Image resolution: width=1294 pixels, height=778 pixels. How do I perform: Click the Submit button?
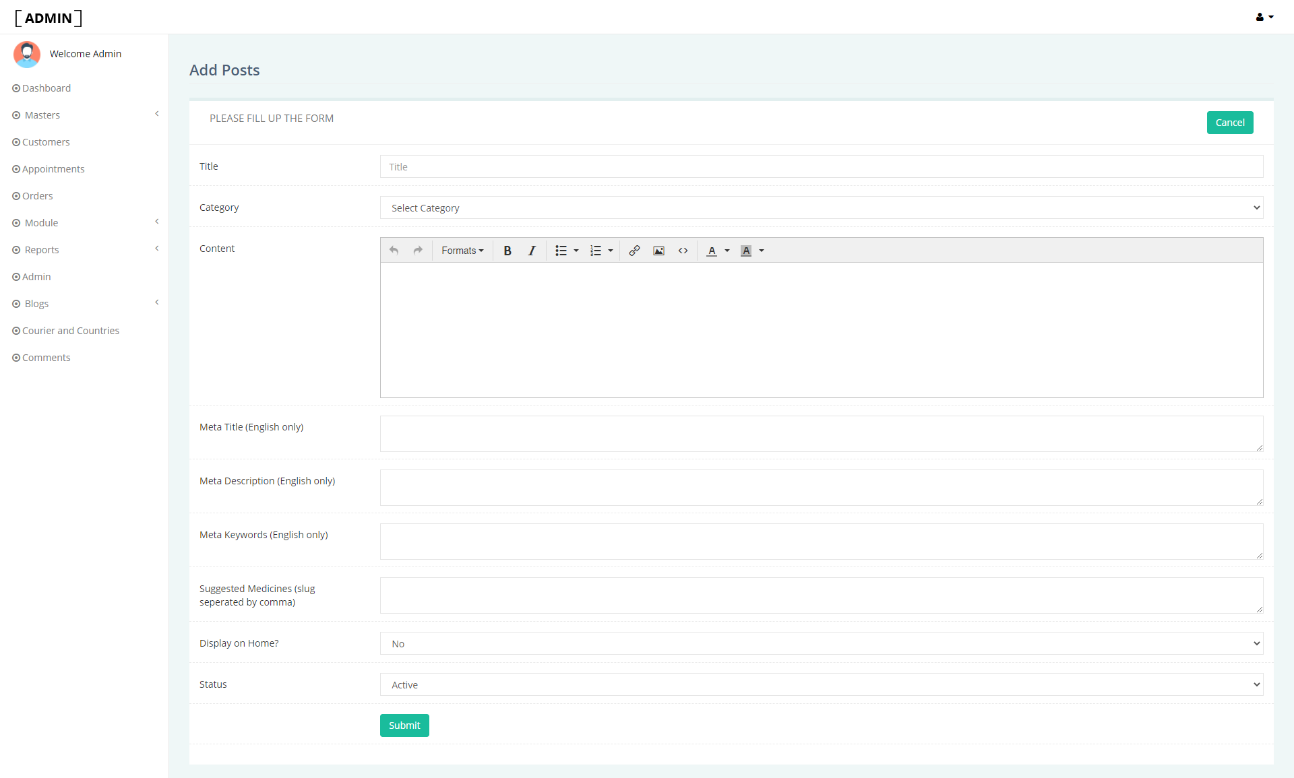(x=404, y=725)
